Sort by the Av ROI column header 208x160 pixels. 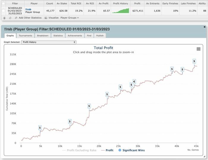[90, 4]
